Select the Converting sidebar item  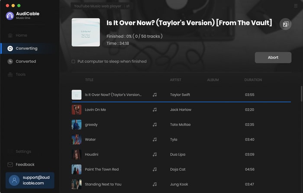(x=26, y=49)
